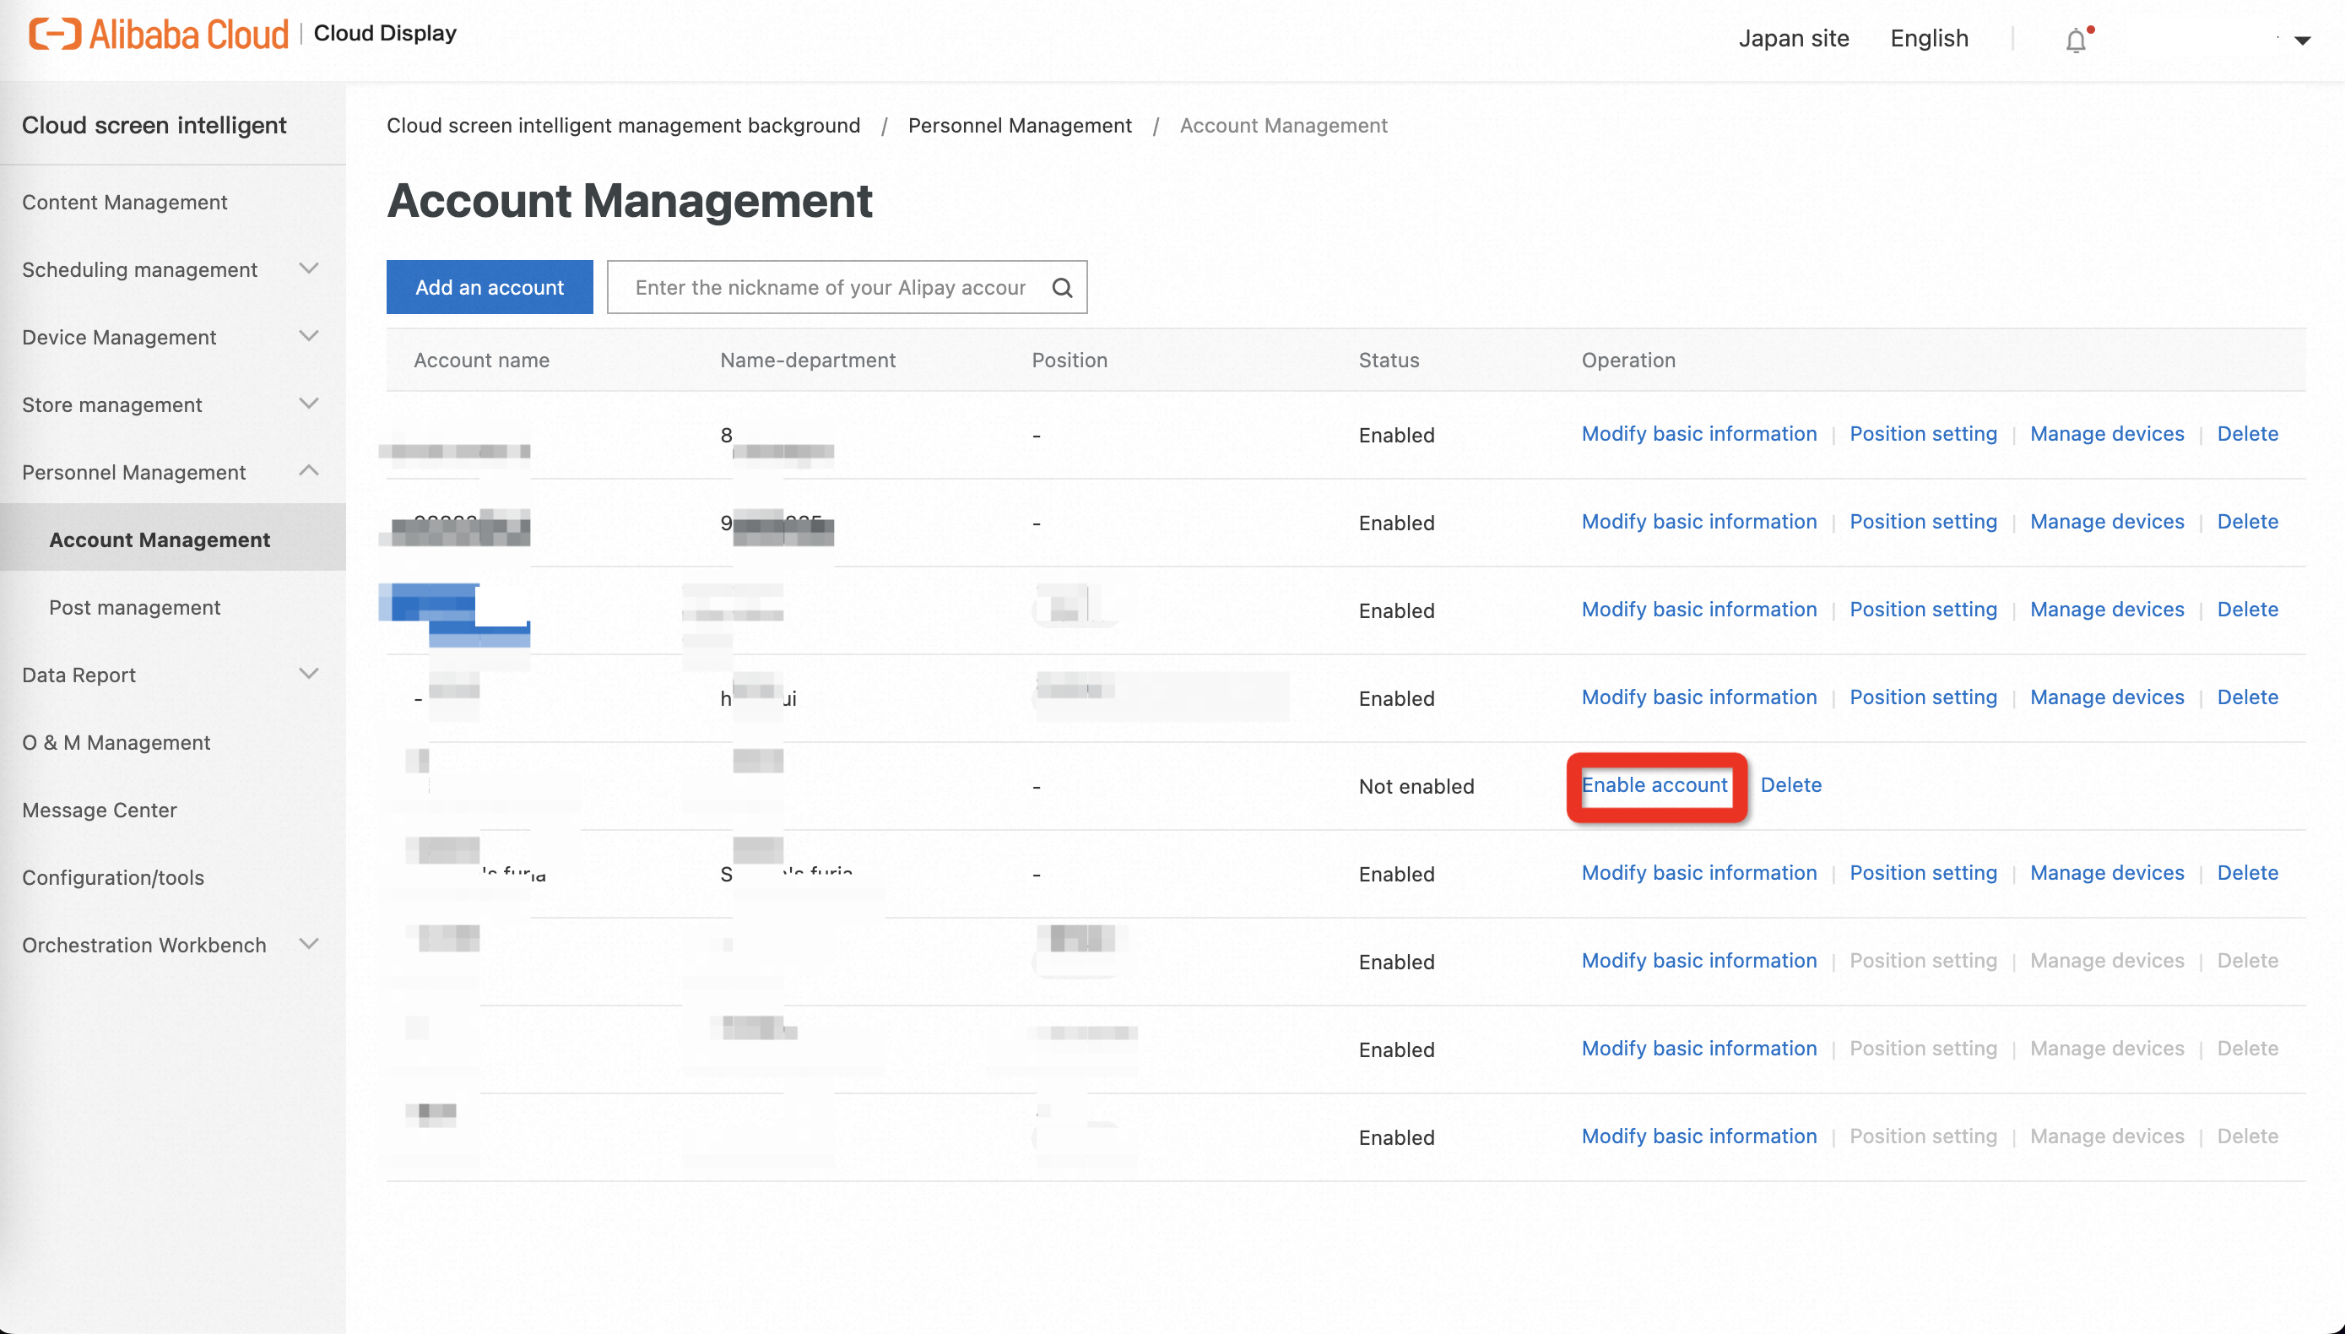
Task: Modify basic information in last row
Action: pos(1699,1137)
